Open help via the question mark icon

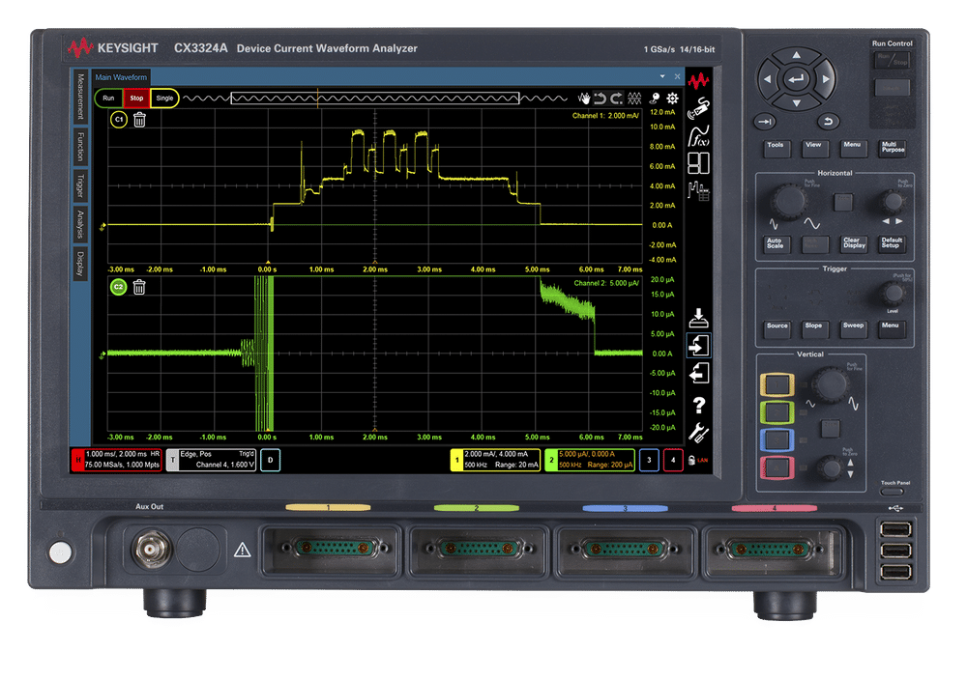[x=699, y=405]
